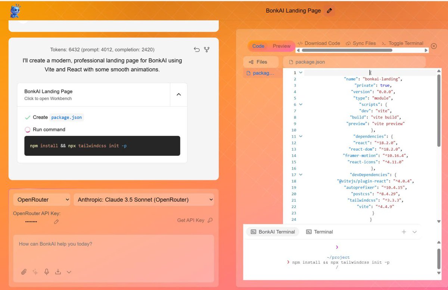Click the horizontal toolbar scrollbar

click(347, 50)
